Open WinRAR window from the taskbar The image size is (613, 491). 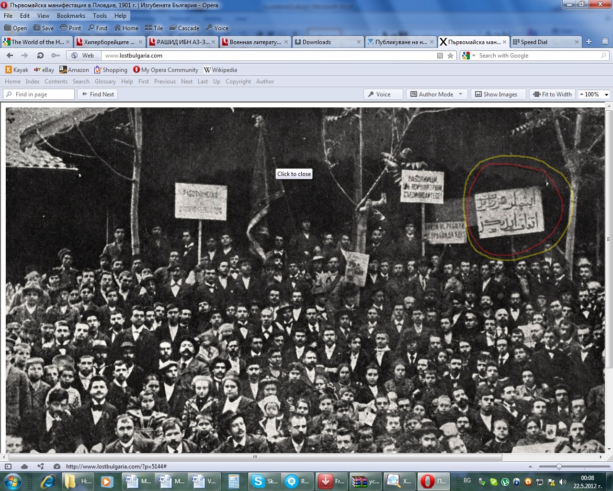365,481
